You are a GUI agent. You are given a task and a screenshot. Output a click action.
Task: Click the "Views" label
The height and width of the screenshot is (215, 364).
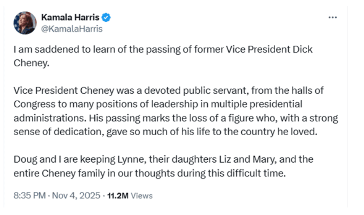142,195
